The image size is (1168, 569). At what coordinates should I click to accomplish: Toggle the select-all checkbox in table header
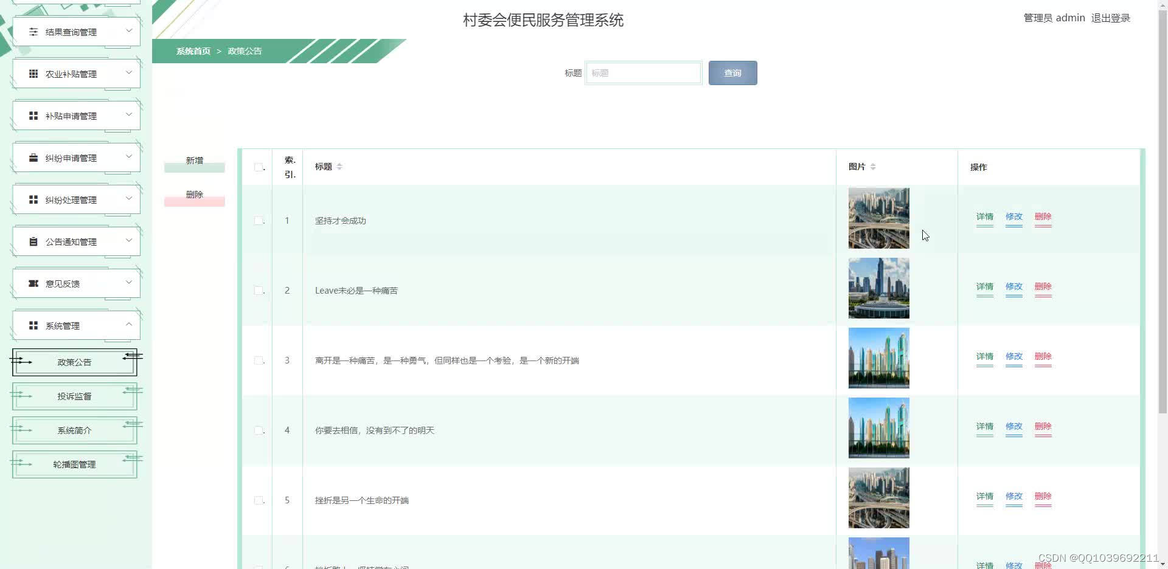pyautogui.click(x=259, y=167)
